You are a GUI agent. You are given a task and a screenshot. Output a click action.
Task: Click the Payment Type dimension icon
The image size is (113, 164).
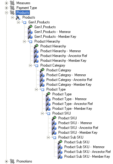[x=12, y=8]
